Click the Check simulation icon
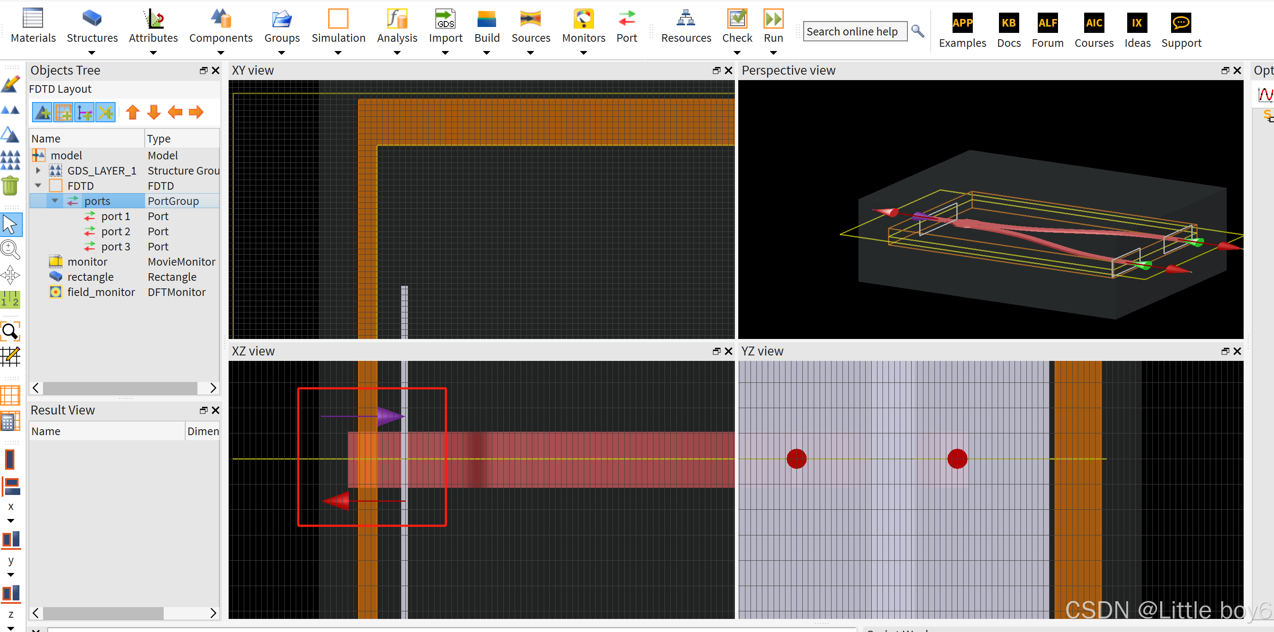The width and height of the screenshot is (1274, 632). pyautogui.click(x=737, y=19)
